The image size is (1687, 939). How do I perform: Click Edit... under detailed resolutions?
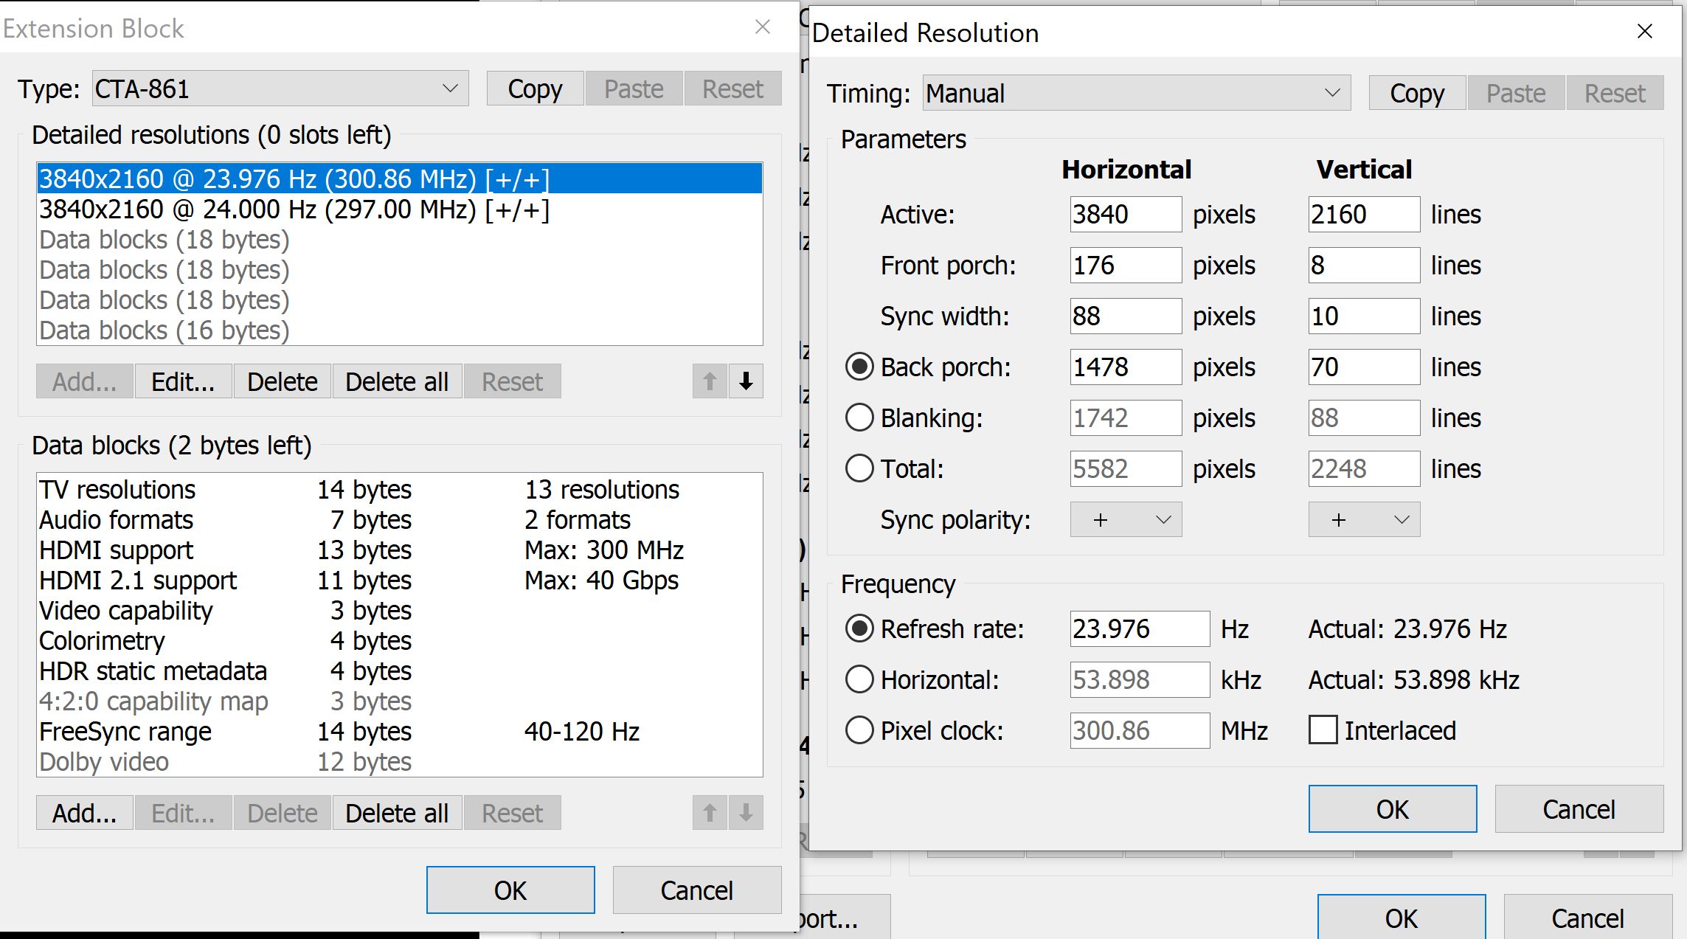pos(183,381)
